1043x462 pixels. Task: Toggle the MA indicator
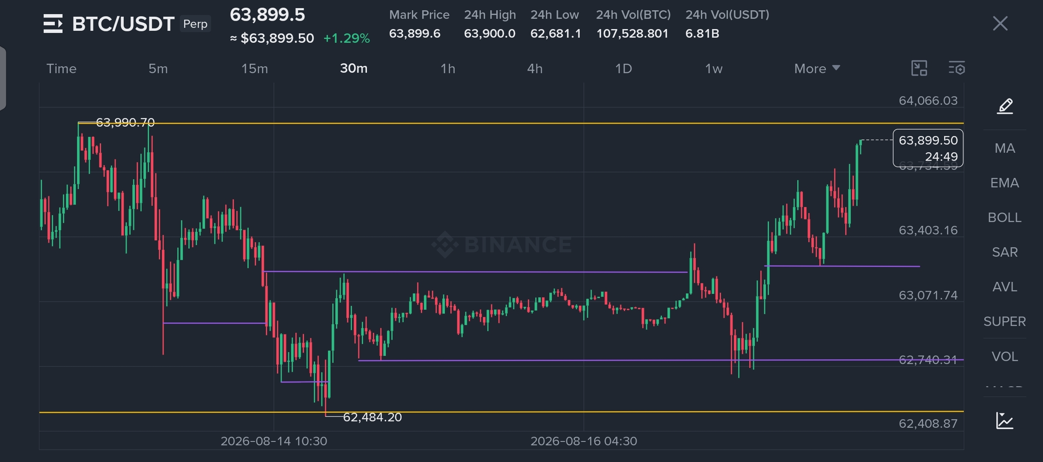point(1005,148)
